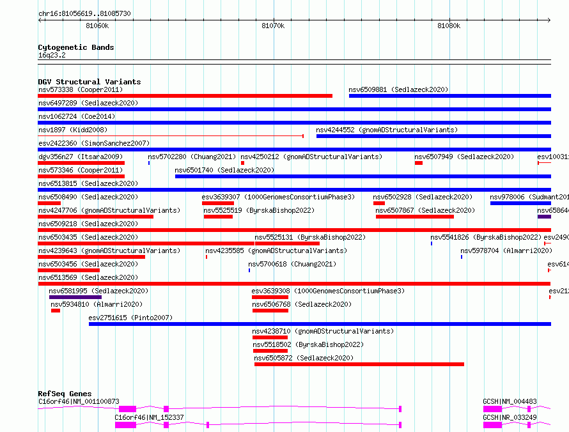Click the nsv6513815 (Sedlazeck2020) label
This screenshot has height=432, width=569.
point(88,183)
